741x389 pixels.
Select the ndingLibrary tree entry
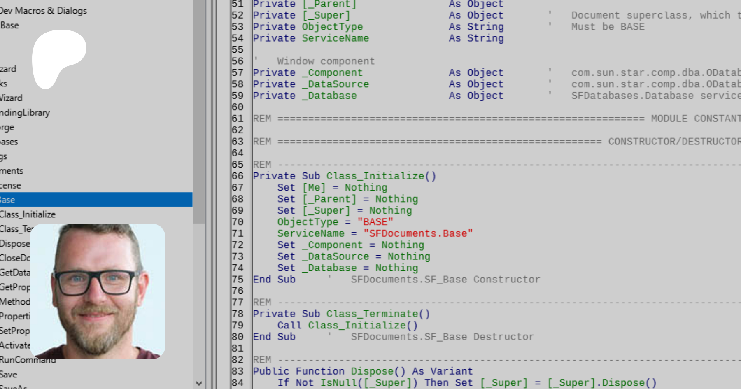click(x=25, y=113)
